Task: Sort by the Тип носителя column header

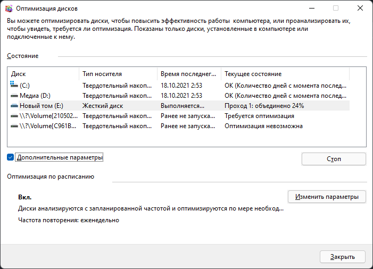Action: point(118,74)
